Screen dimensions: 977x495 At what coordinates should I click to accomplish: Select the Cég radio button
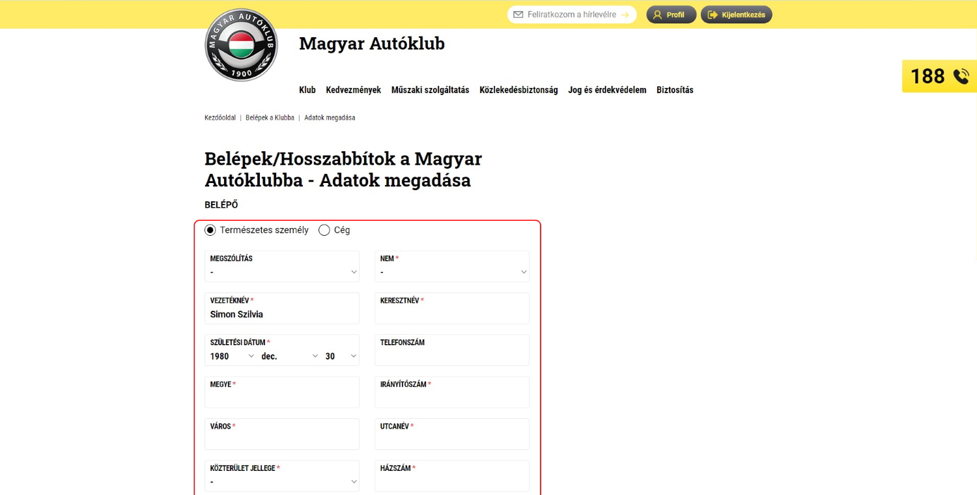point(324,230)
